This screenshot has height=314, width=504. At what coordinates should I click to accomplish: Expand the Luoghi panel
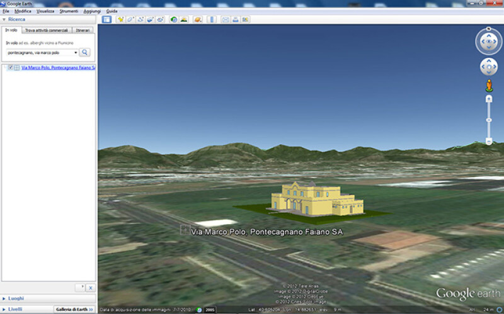[4, 299]
